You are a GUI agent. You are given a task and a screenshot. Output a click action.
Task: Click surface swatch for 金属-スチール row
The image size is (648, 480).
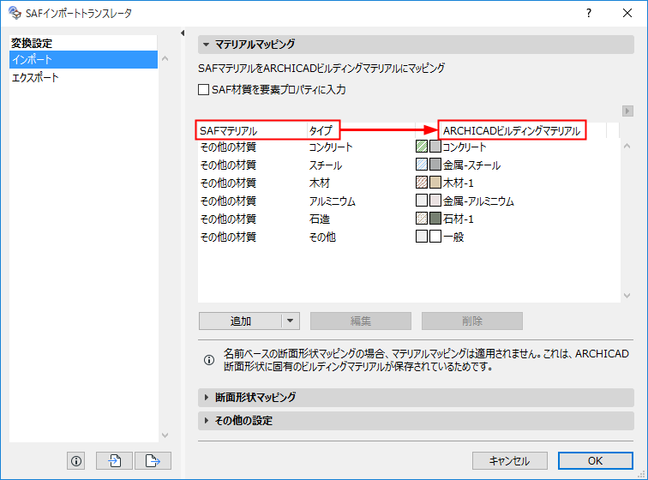coord(435,165)
